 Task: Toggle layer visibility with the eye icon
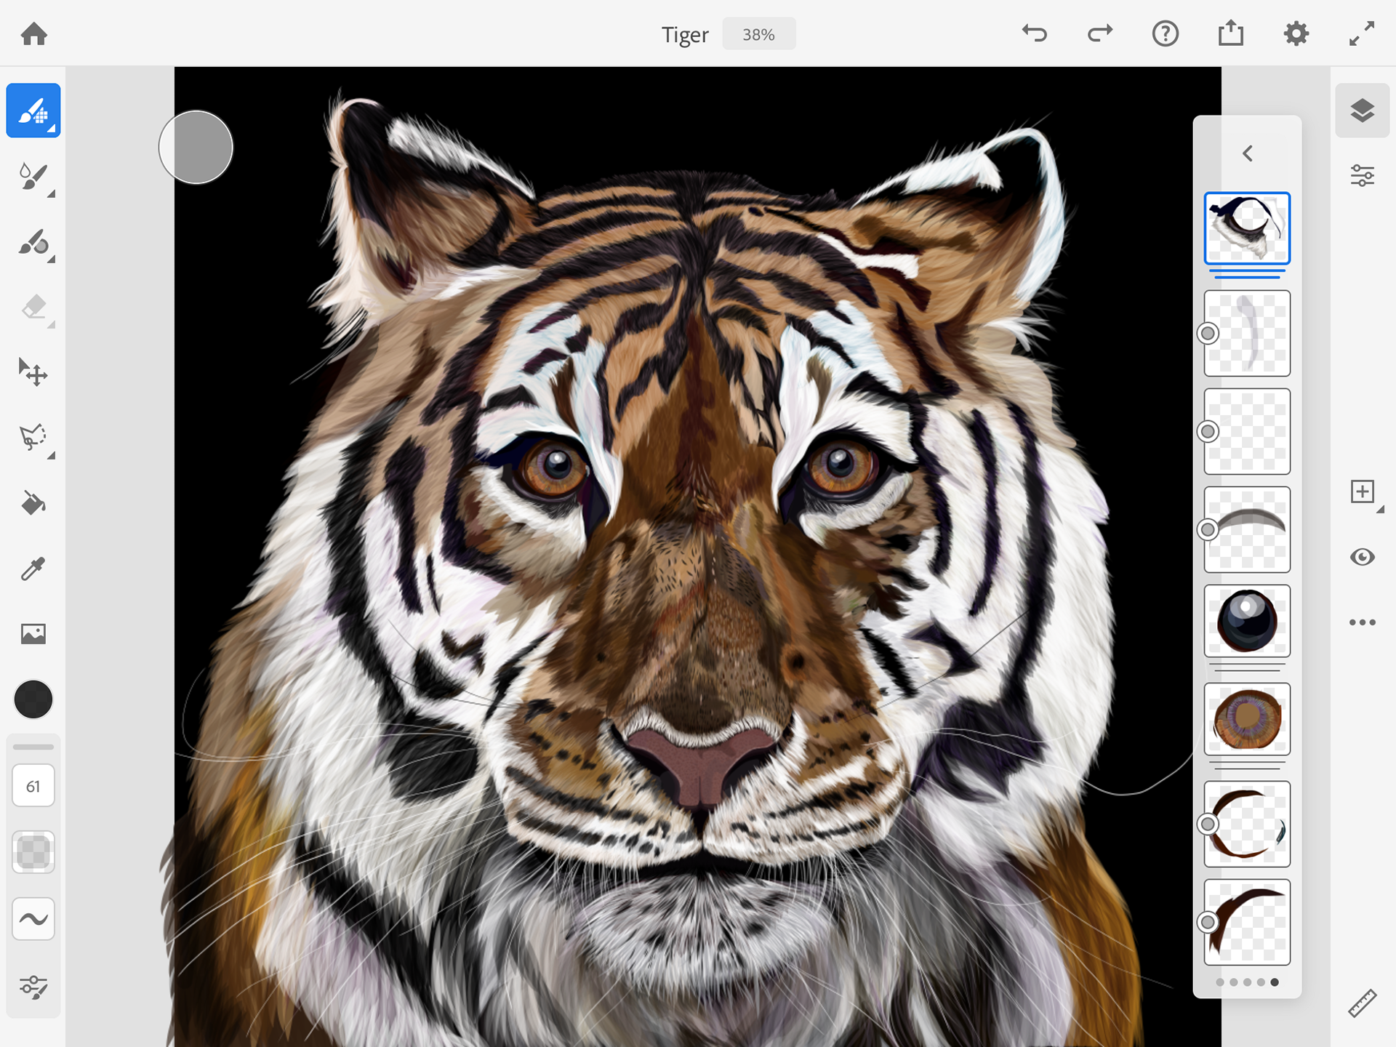coord(1362,558)
